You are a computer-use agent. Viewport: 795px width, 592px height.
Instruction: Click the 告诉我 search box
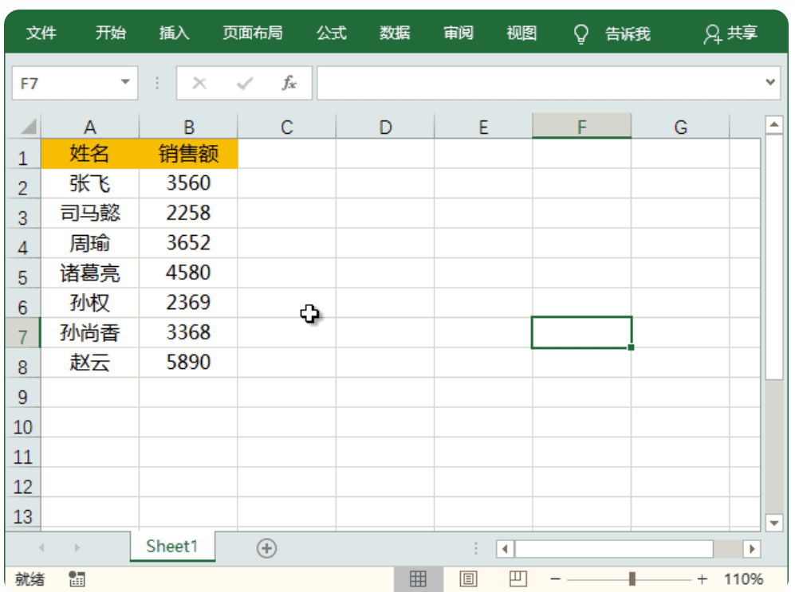coord(628,34)
